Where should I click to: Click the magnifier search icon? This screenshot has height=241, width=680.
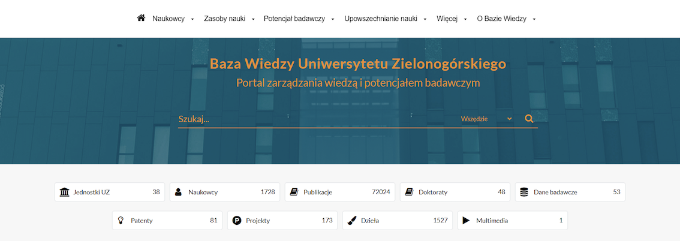click(x=529, y=118)
